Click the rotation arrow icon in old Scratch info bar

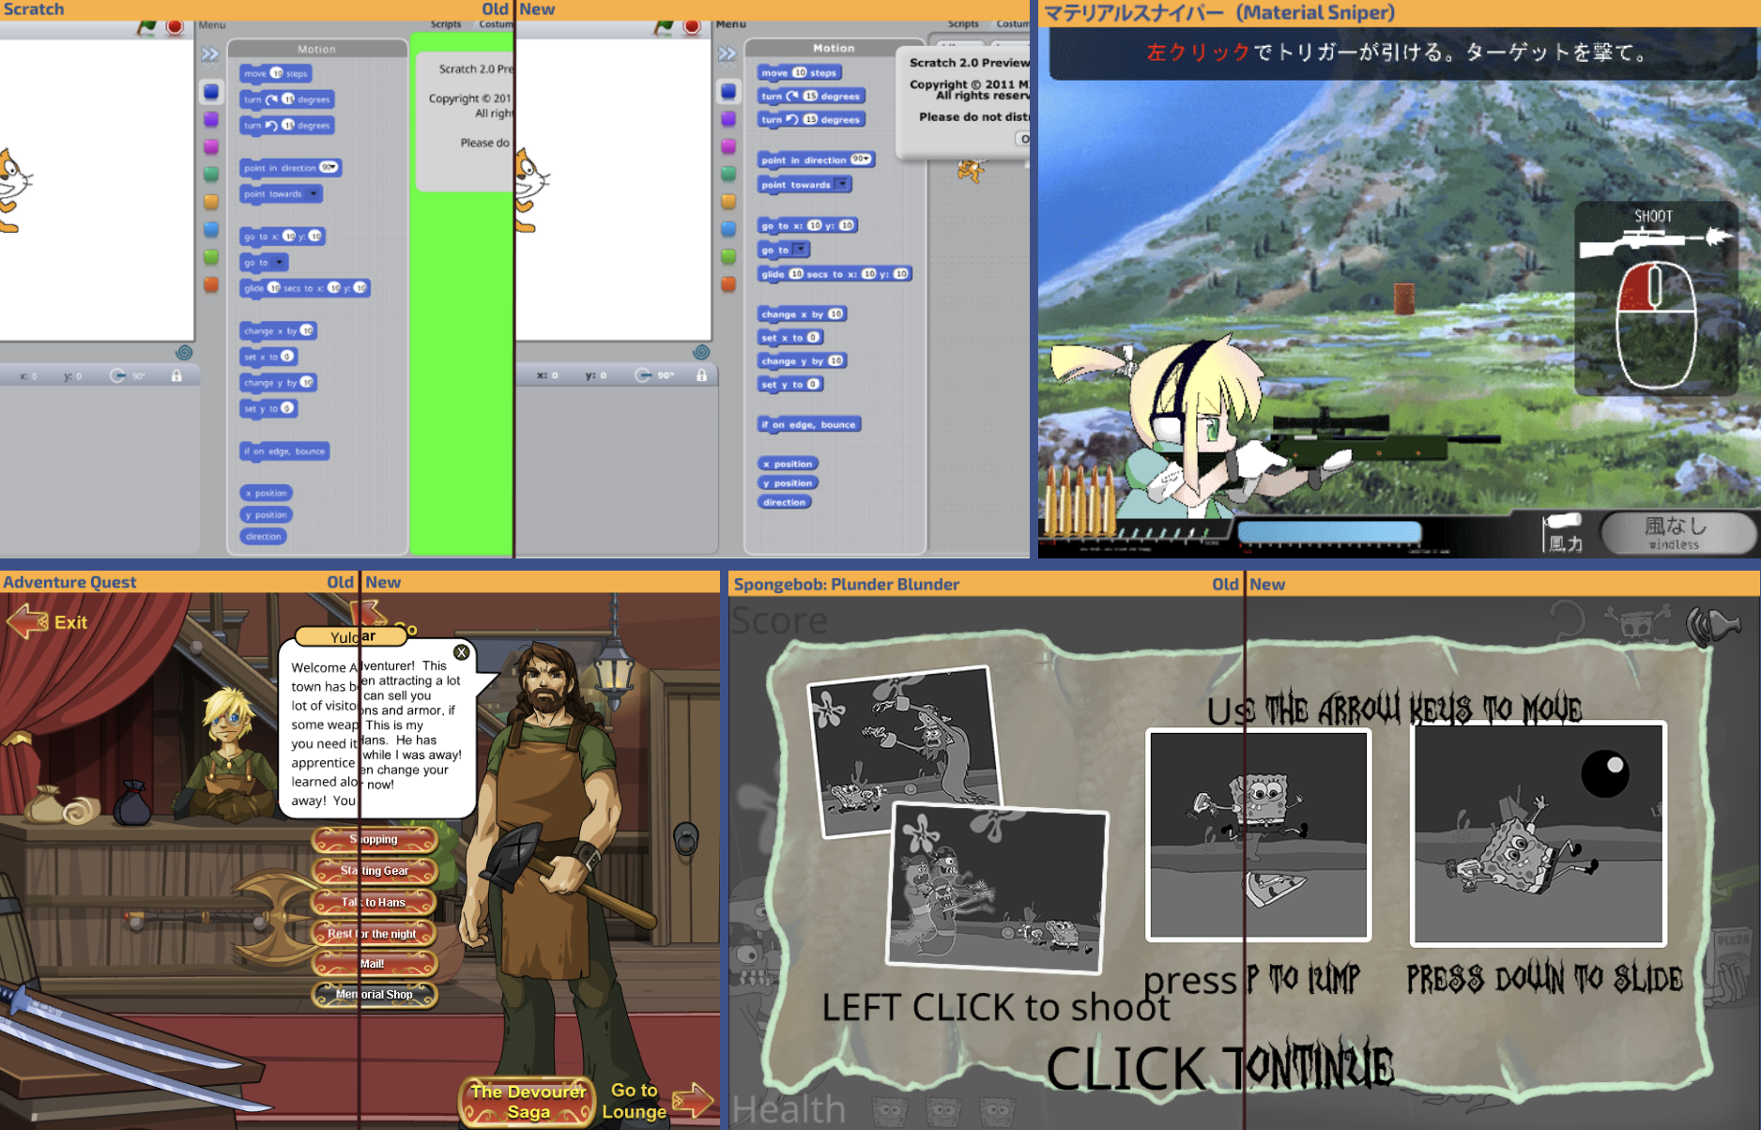pos(117,375)
